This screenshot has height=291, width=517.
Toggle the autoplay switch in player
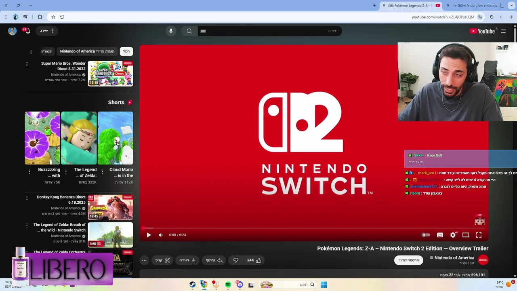click(x=426, y=235)
